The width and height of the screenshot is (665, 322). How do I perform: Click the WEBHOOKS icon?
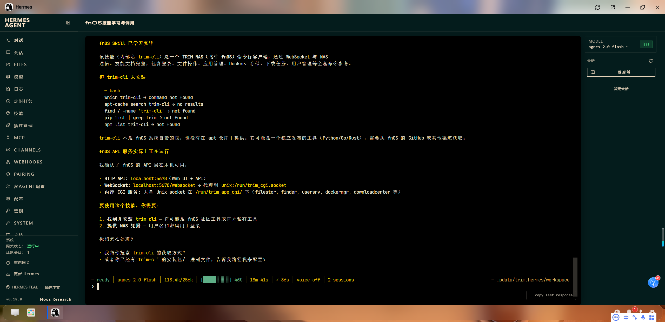point(8,162)
